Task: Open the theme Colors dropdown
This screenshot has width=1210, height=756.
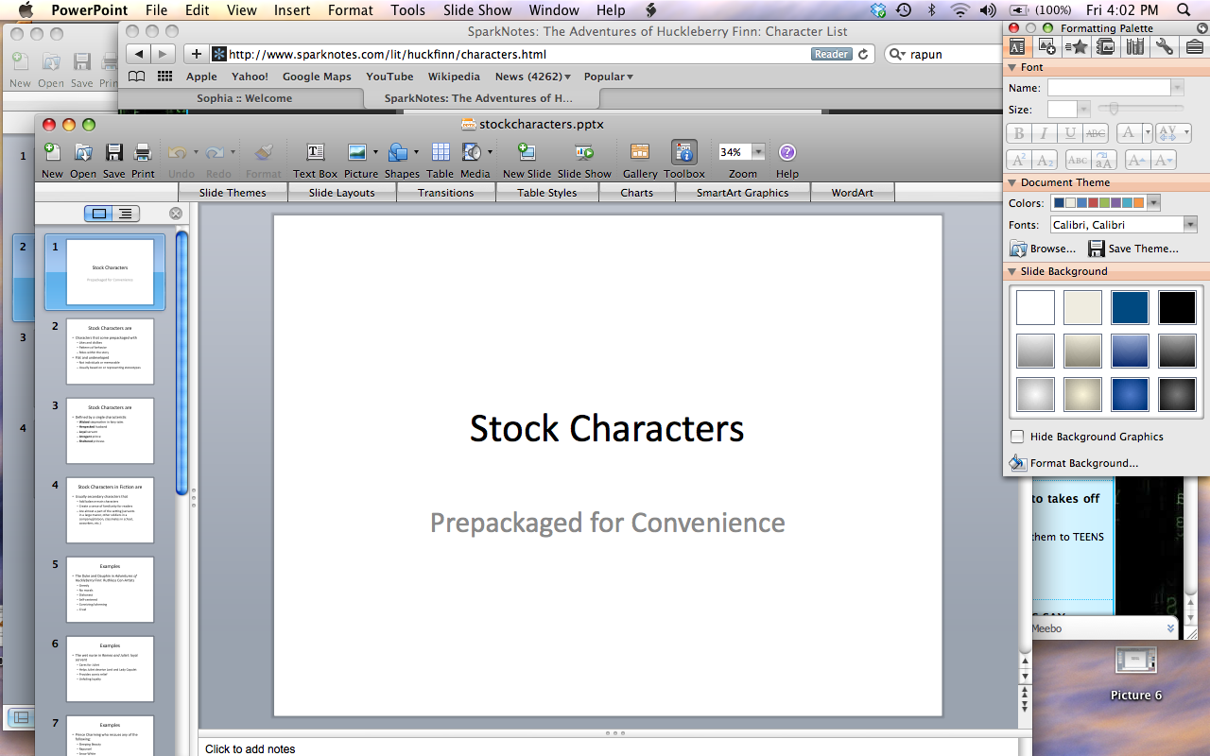Action: 1153,203
